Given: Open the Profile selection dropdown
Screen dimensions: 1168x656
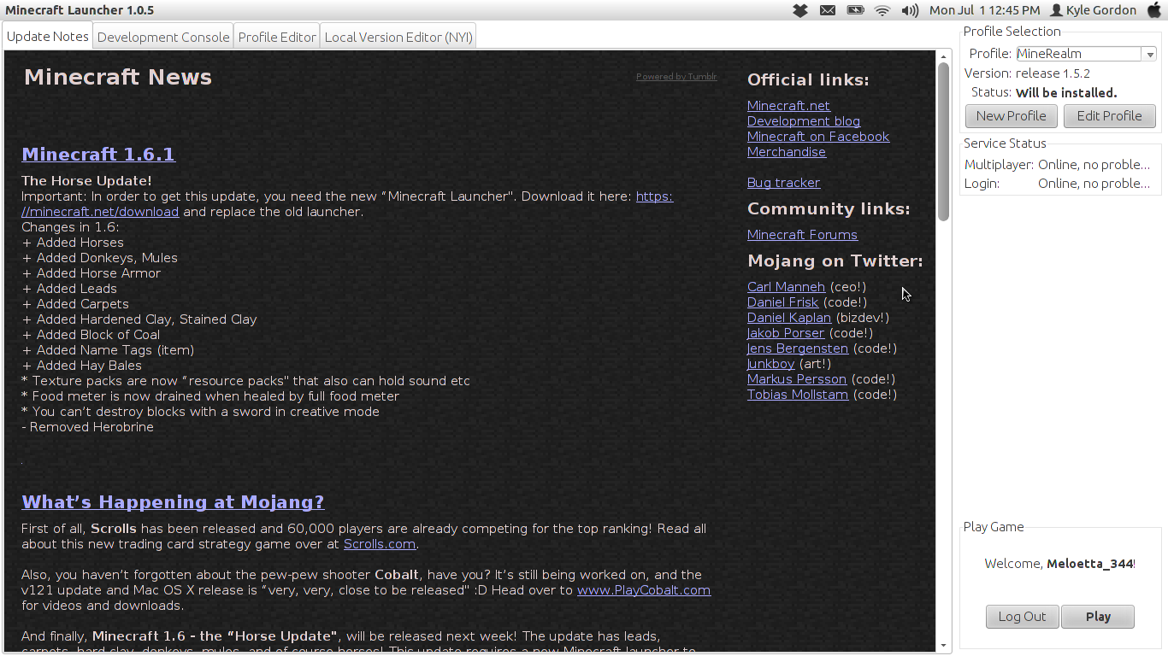Looking at the screenshot, I should click(x=1080, y=53).
